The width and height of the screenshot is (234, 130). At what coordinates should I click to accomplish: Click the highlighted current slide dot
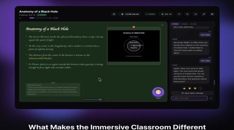(x=100, y=99)
